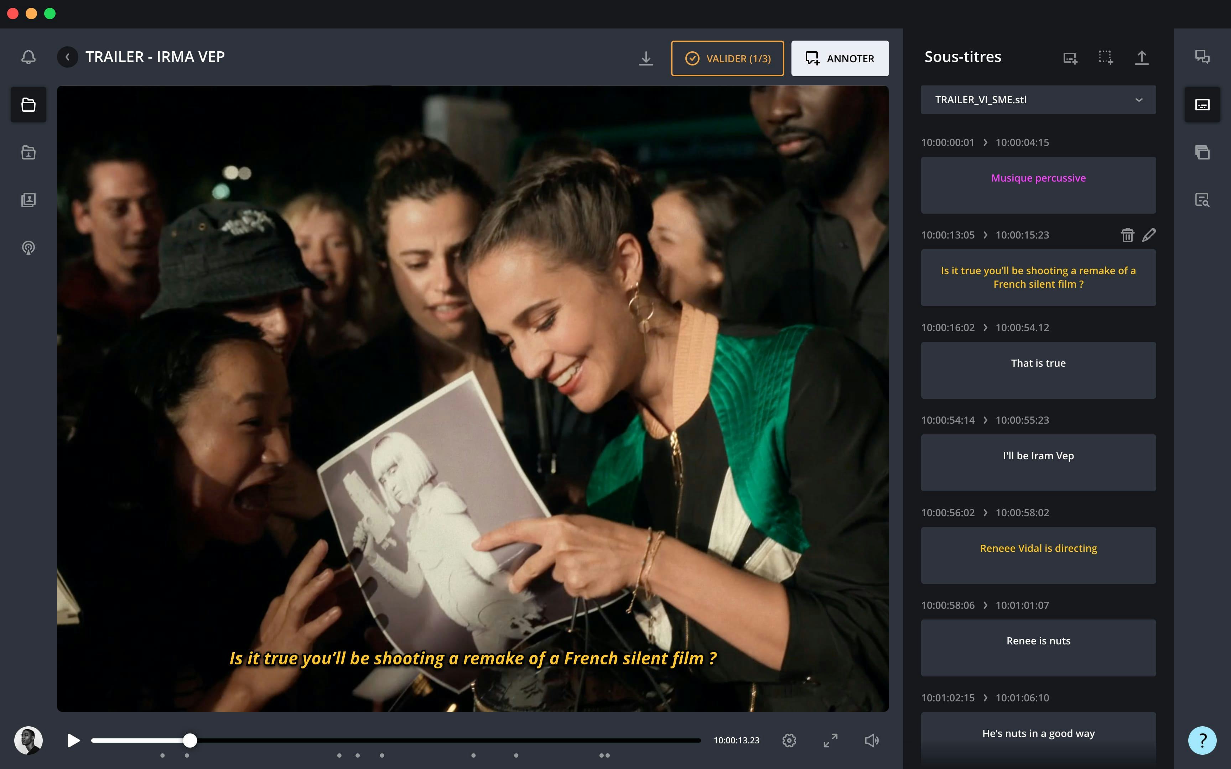
Task: Open the files folder tab in the left sidebar
Action: tap(28, 105)
